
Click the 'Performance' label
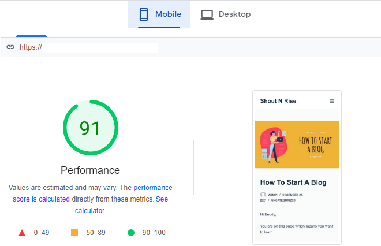point(91,170)
